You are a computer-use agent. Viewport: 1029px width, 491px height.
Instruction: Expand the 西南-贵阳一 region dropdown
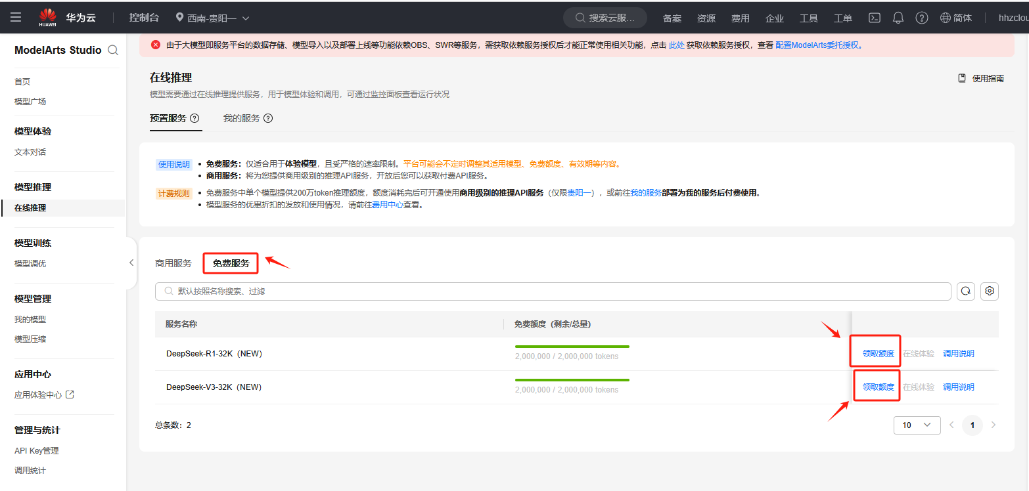pos(213,18)
